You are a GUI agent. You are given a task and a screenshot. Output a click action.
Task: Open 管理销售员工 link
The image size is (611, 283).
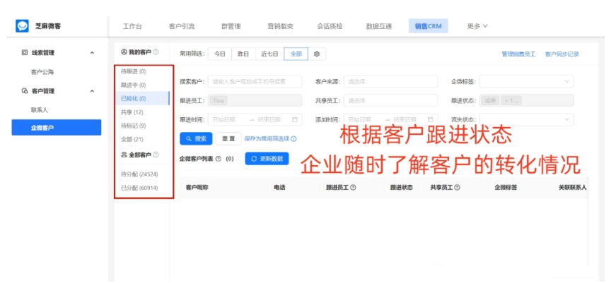518,54
